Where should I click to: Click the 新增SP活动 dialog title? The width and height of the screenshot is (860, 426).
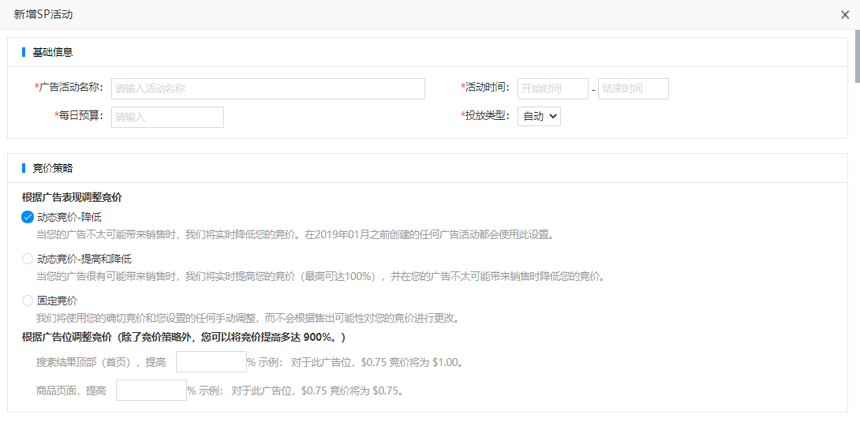[x=43, y=15]
